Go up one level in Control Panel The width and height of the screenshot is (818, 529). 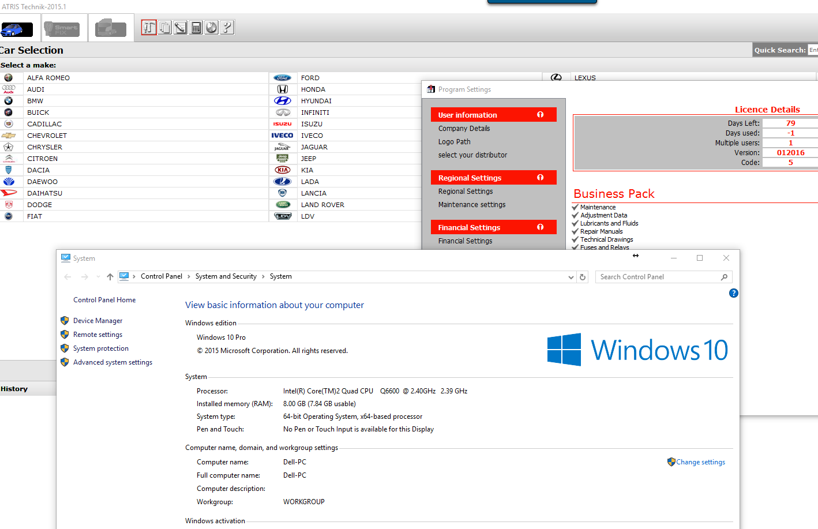(110, 277)
